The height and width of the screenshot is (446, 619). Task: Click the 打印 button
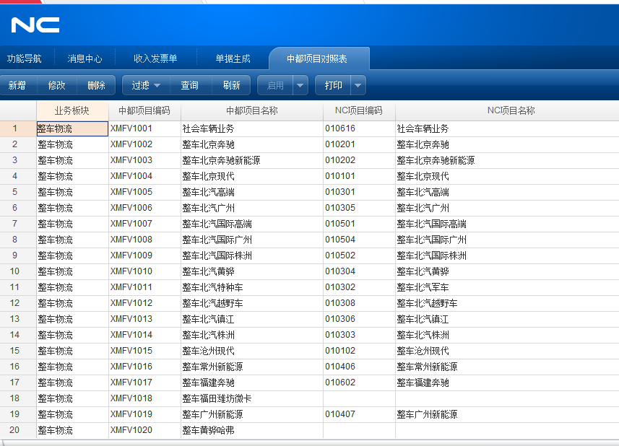333,85
